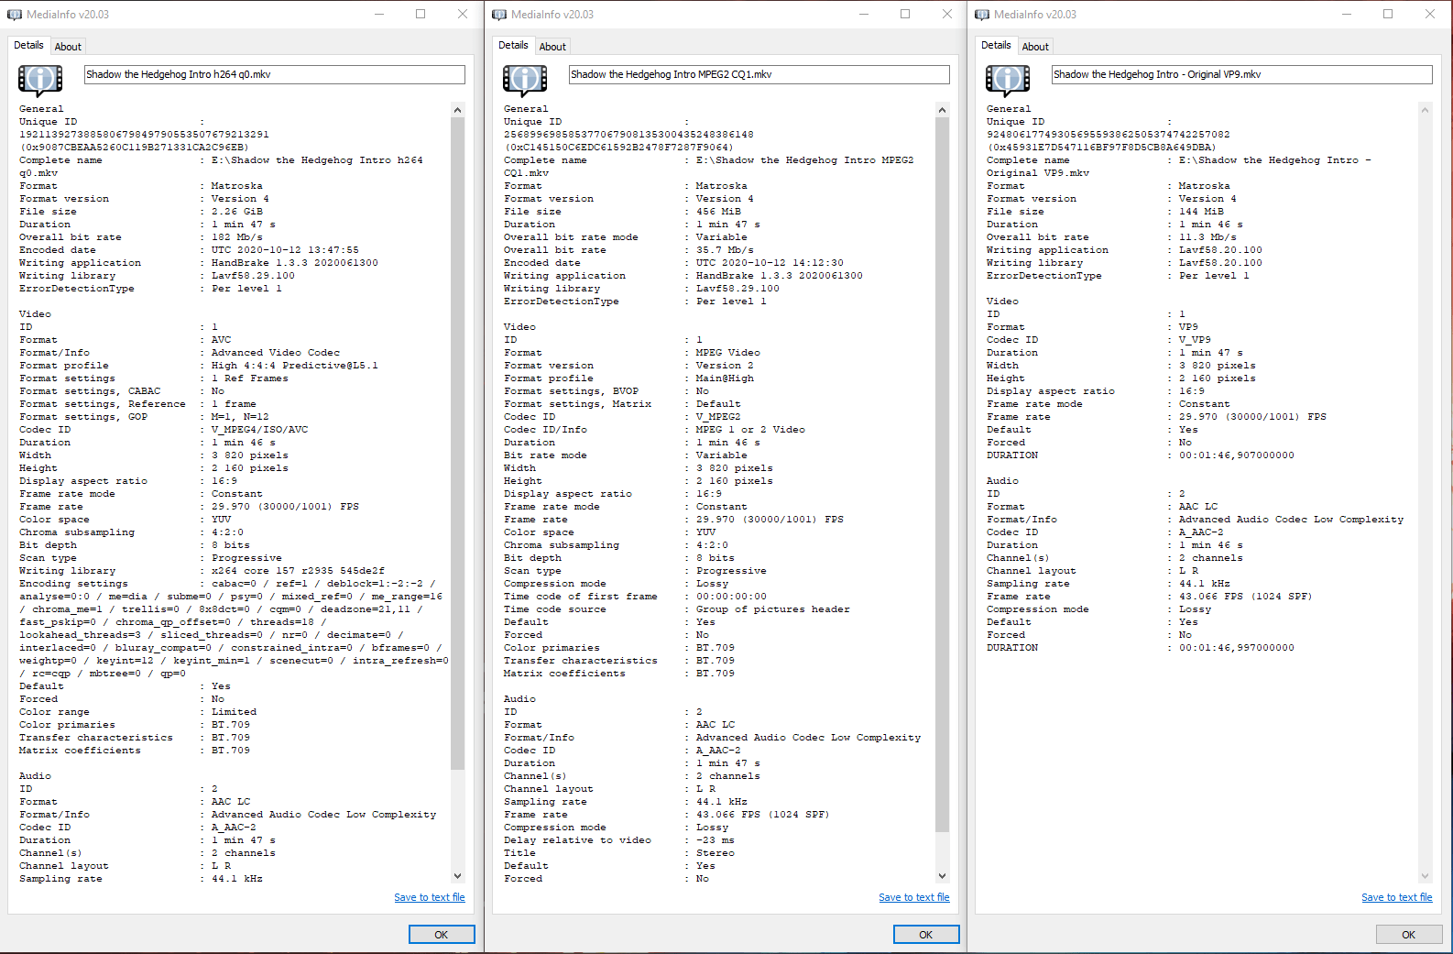Click 'Stereo' audio title value
The width and height of the screenshot is (1453, 954).
[716, 853]
